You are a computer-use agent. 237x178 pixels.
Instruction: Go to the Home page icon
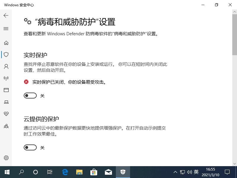click(x=6, y=43)
